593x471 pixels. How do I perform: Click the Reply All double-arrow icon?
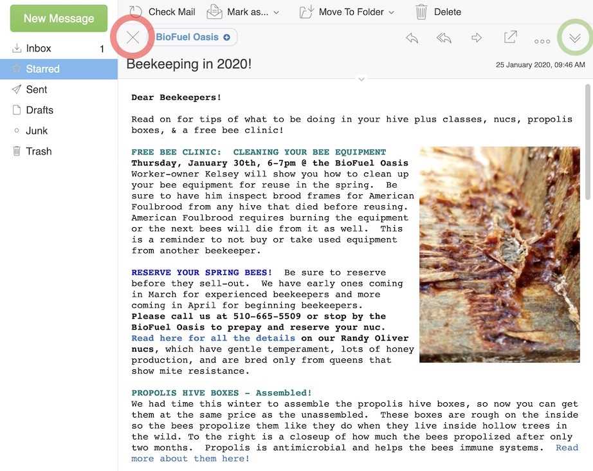pyautogui.click(x=444, y=39)
